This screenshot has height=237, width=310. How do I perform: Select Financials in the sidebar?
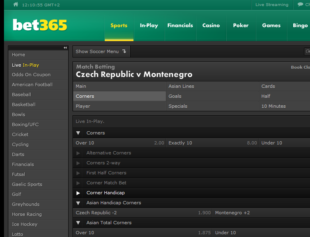coord(38,164)
